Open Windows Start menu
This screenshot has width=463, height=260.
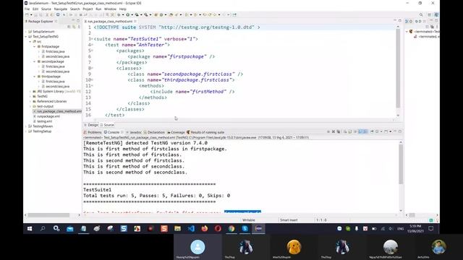[x=30, y=228]
